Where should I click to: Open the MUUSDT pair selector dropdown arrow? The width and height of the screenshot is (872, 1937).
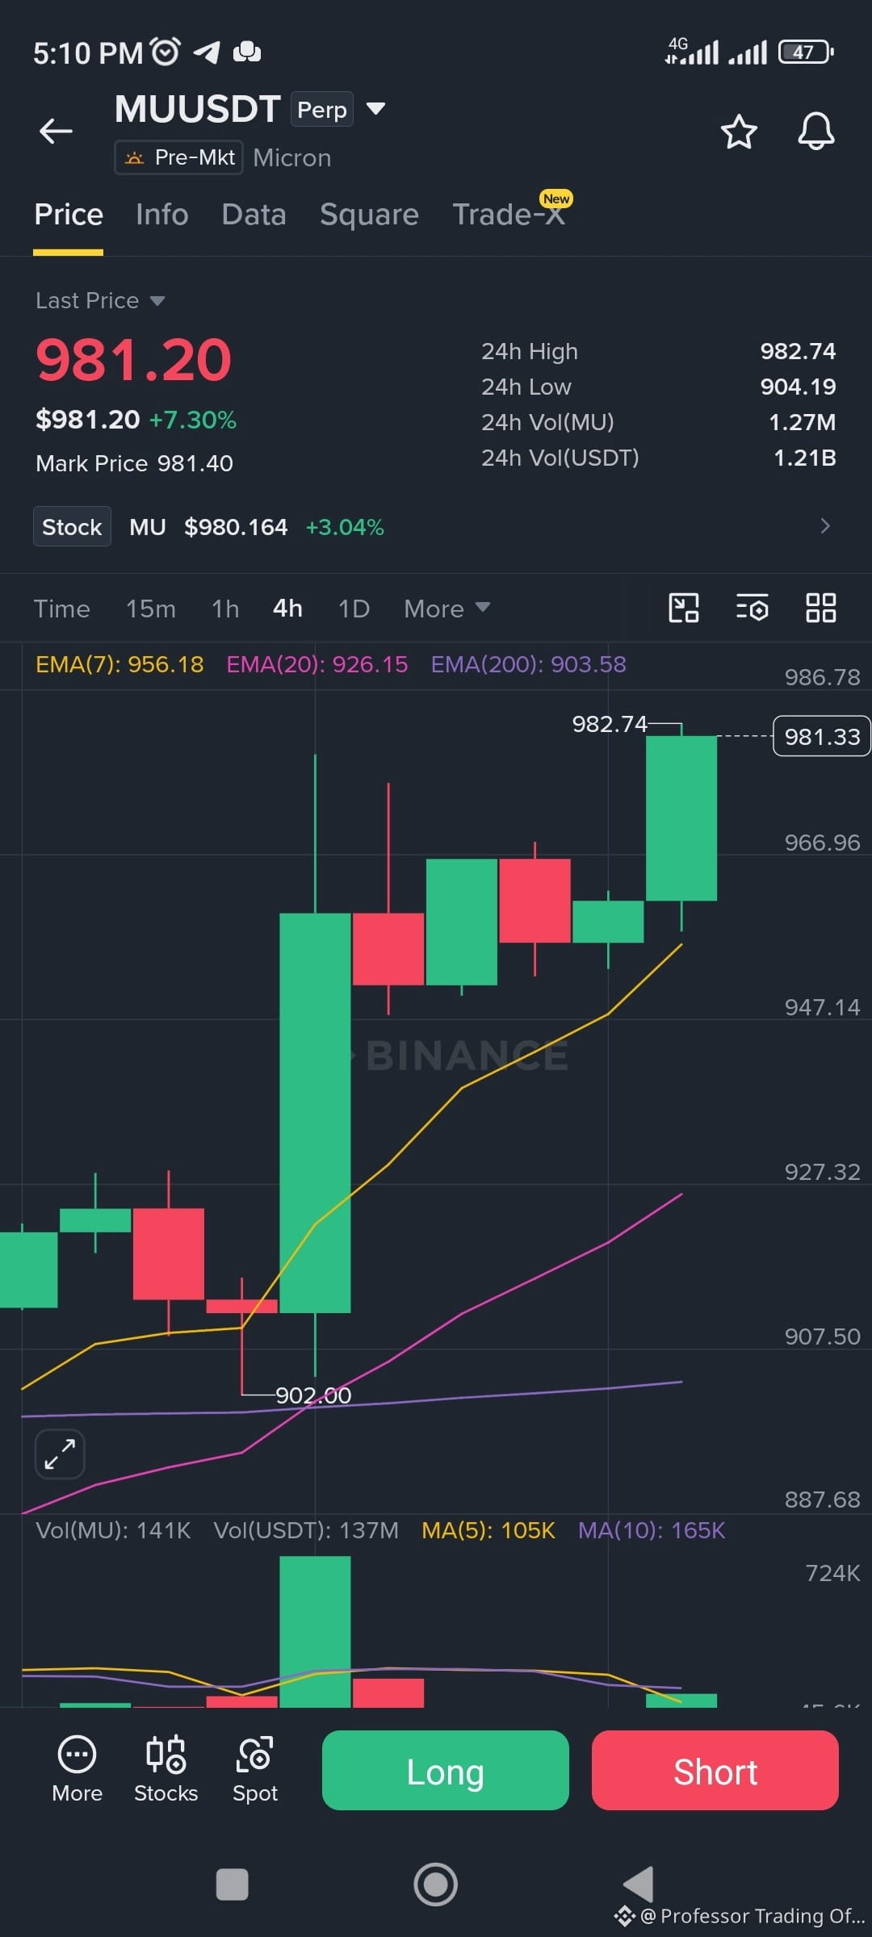click(x=375, y=108)
